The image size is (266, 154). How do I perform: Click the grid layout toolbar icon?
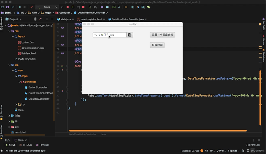pos(108,7)
